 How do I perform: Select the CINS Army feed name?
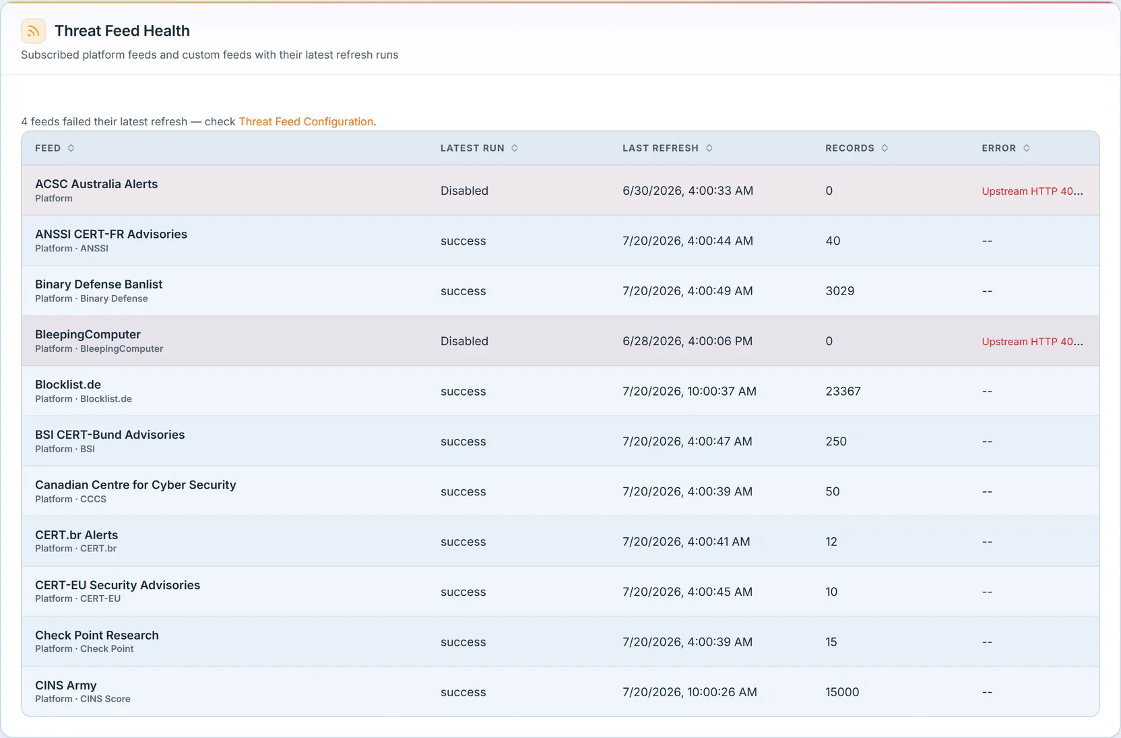pos(65,685)
